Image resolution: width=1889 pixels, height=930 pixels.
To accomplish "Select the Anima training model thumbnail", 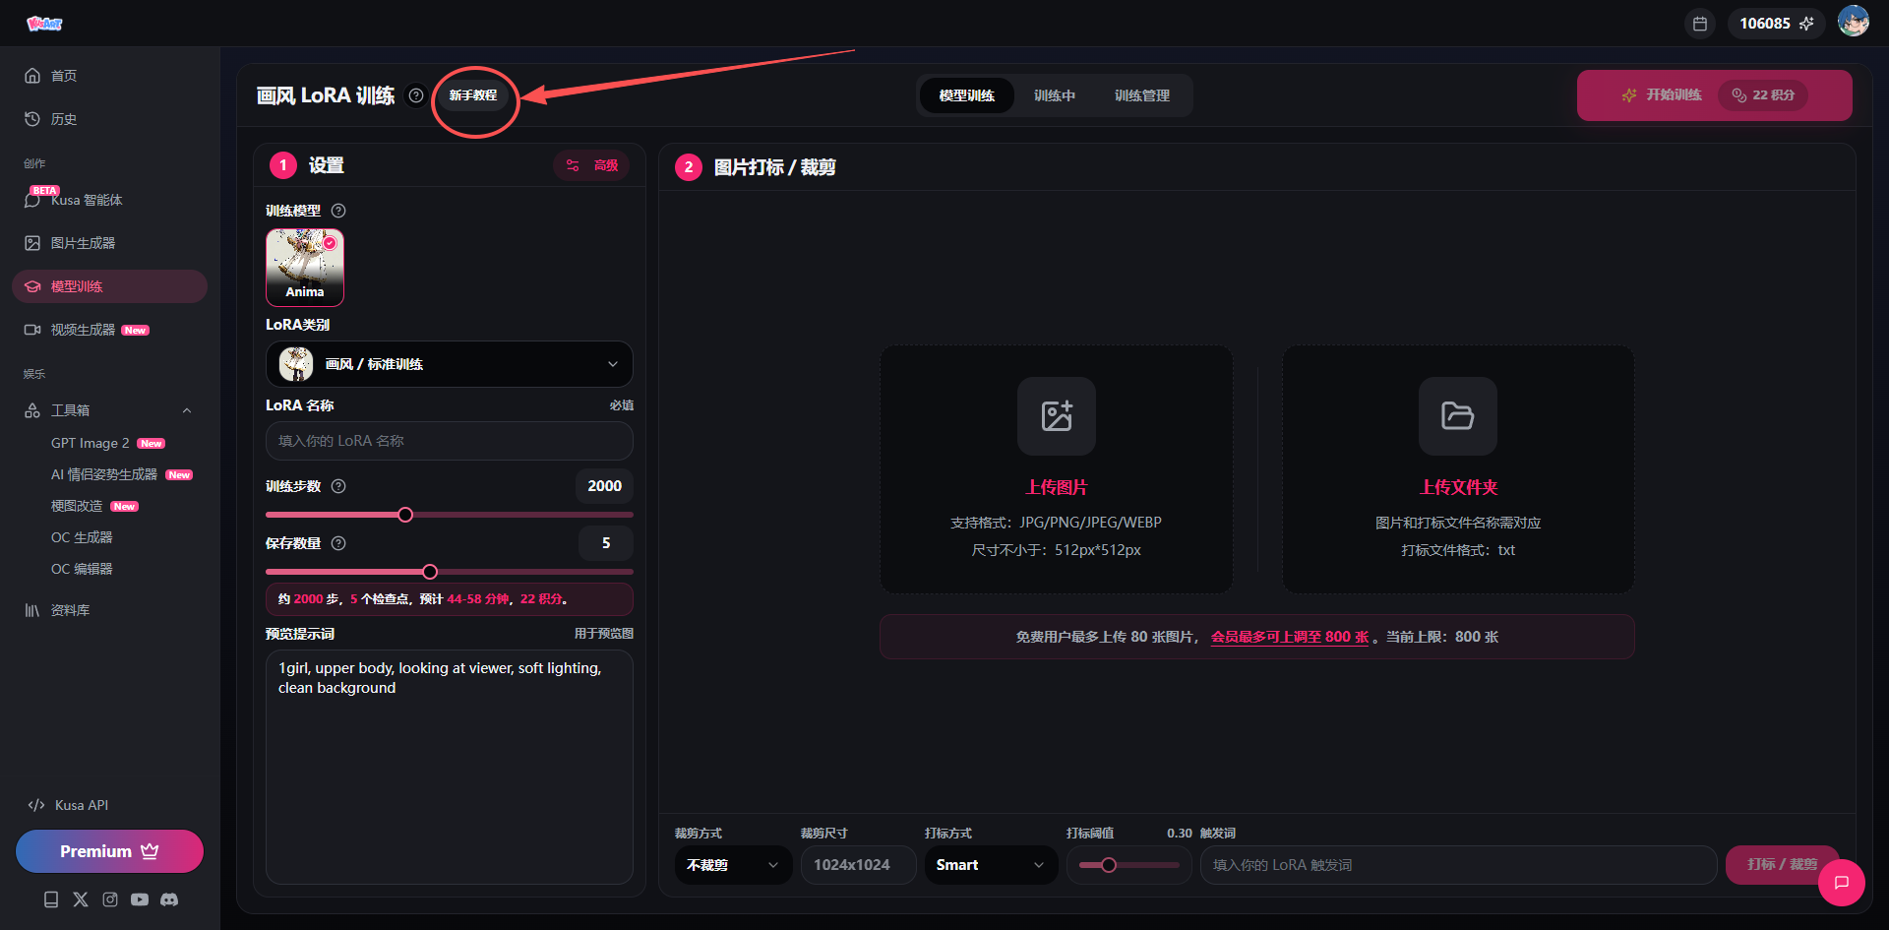I will click(305, 267).
